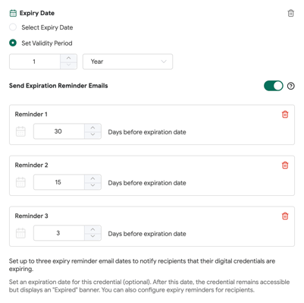
Task: Click the Send Expiration Reminder Emails label
Action: pos(58,86)
